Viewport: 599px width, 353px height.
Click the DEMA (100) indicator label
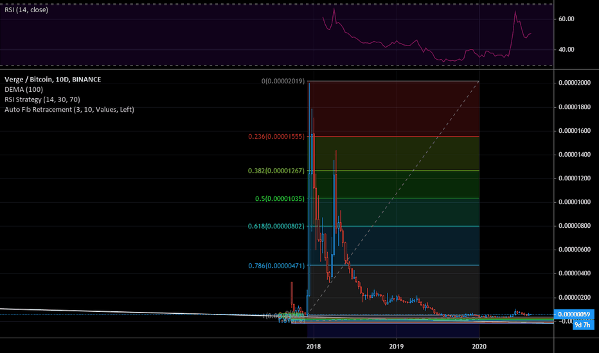pos(24,89)
